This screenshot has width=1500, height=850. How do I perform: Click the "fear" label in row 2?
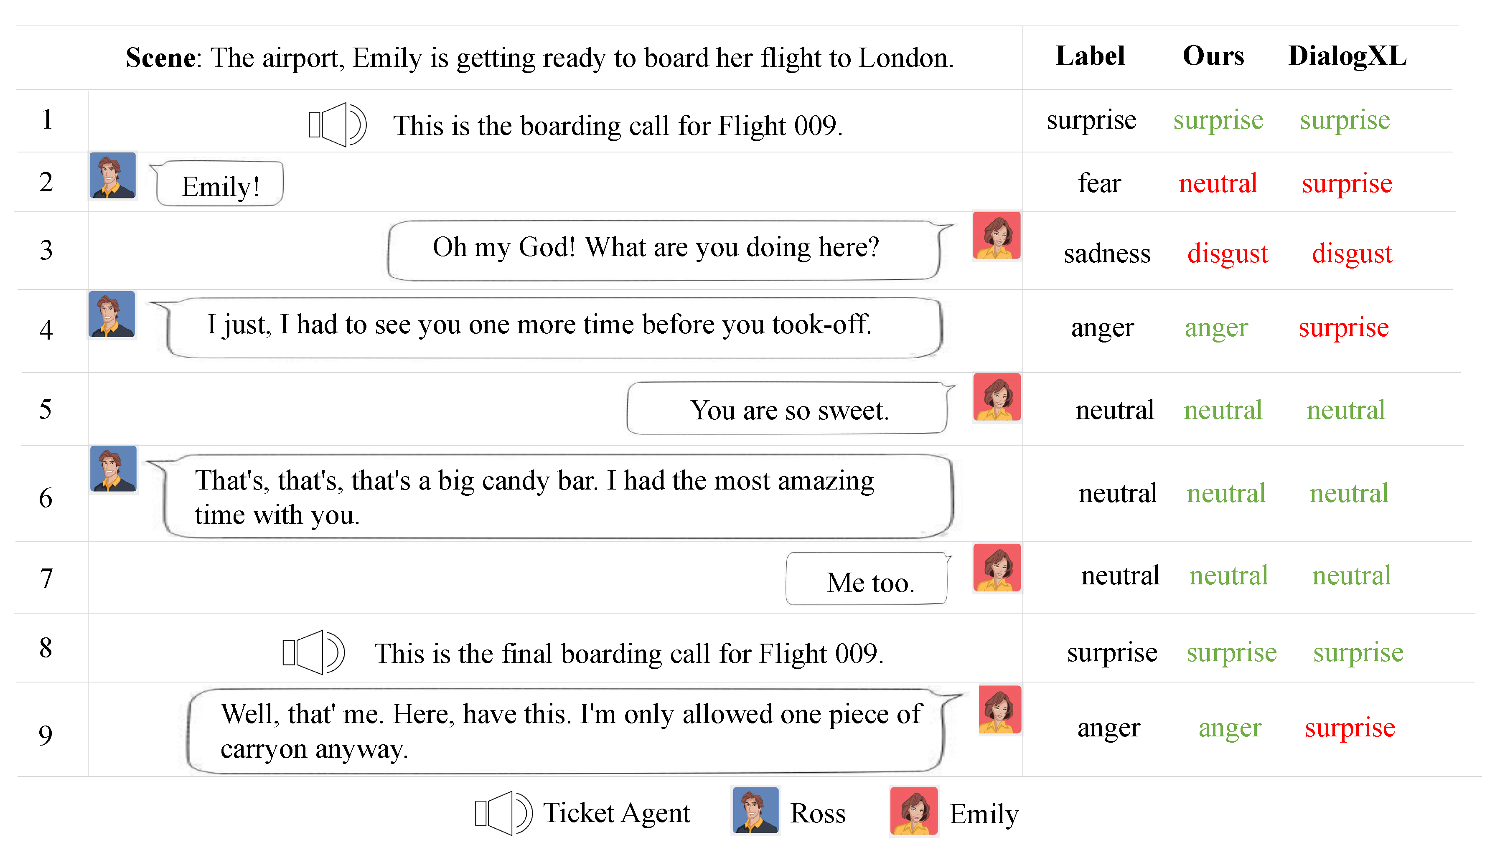click(x=1099, y=183)
